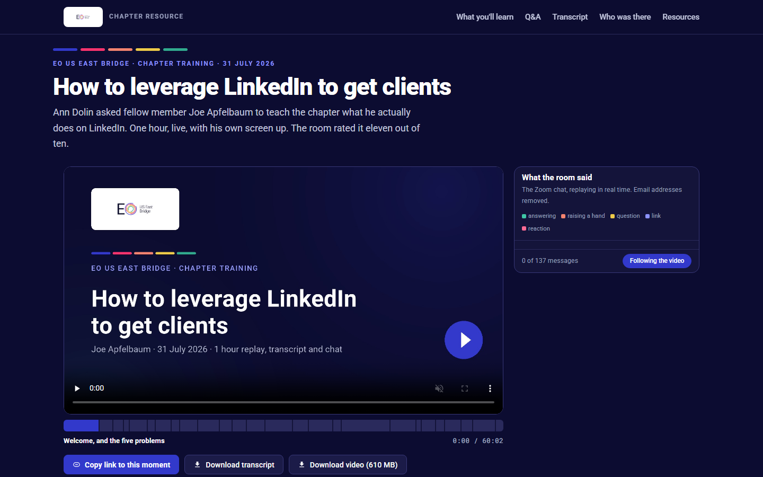The width and height of the screenshot is (763, 477).
Task: Click the CHAPTER RESOURCE header label
Action: pyautogui.click(x=146, y=16)
